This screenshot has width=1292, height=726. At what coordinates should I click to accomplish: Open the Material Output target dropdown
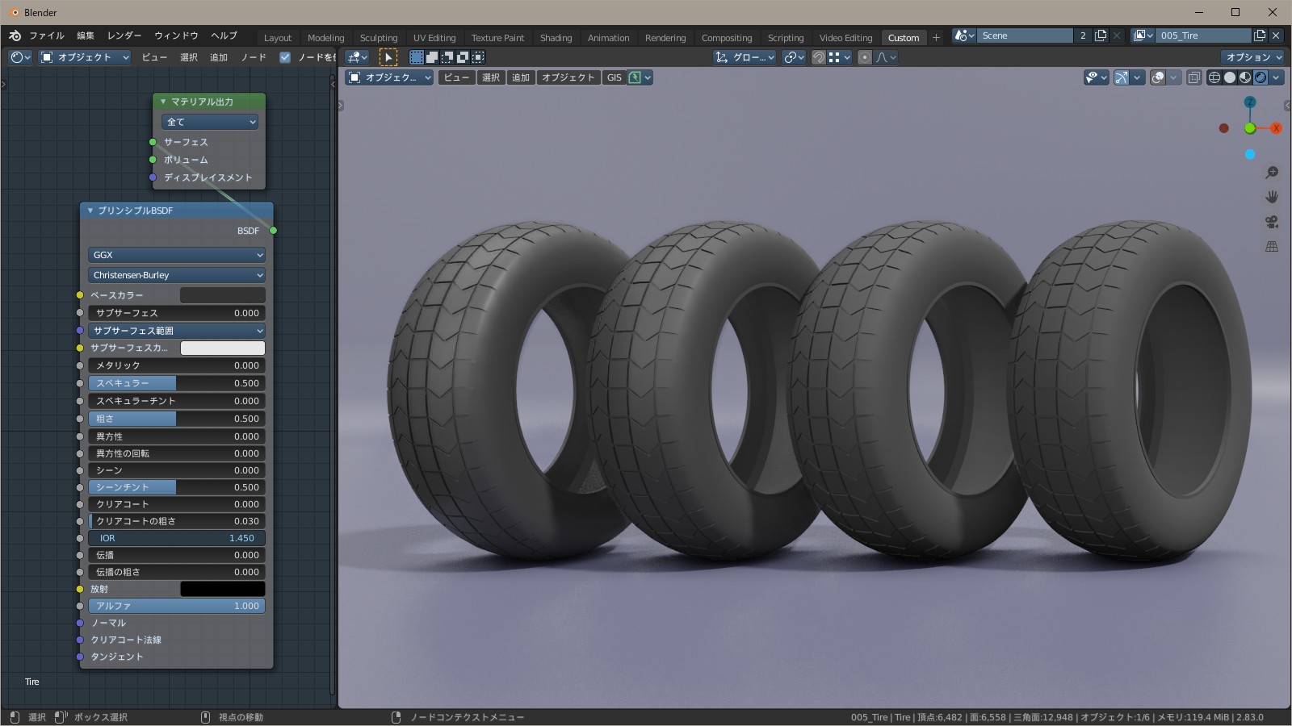tap(210, 122)
